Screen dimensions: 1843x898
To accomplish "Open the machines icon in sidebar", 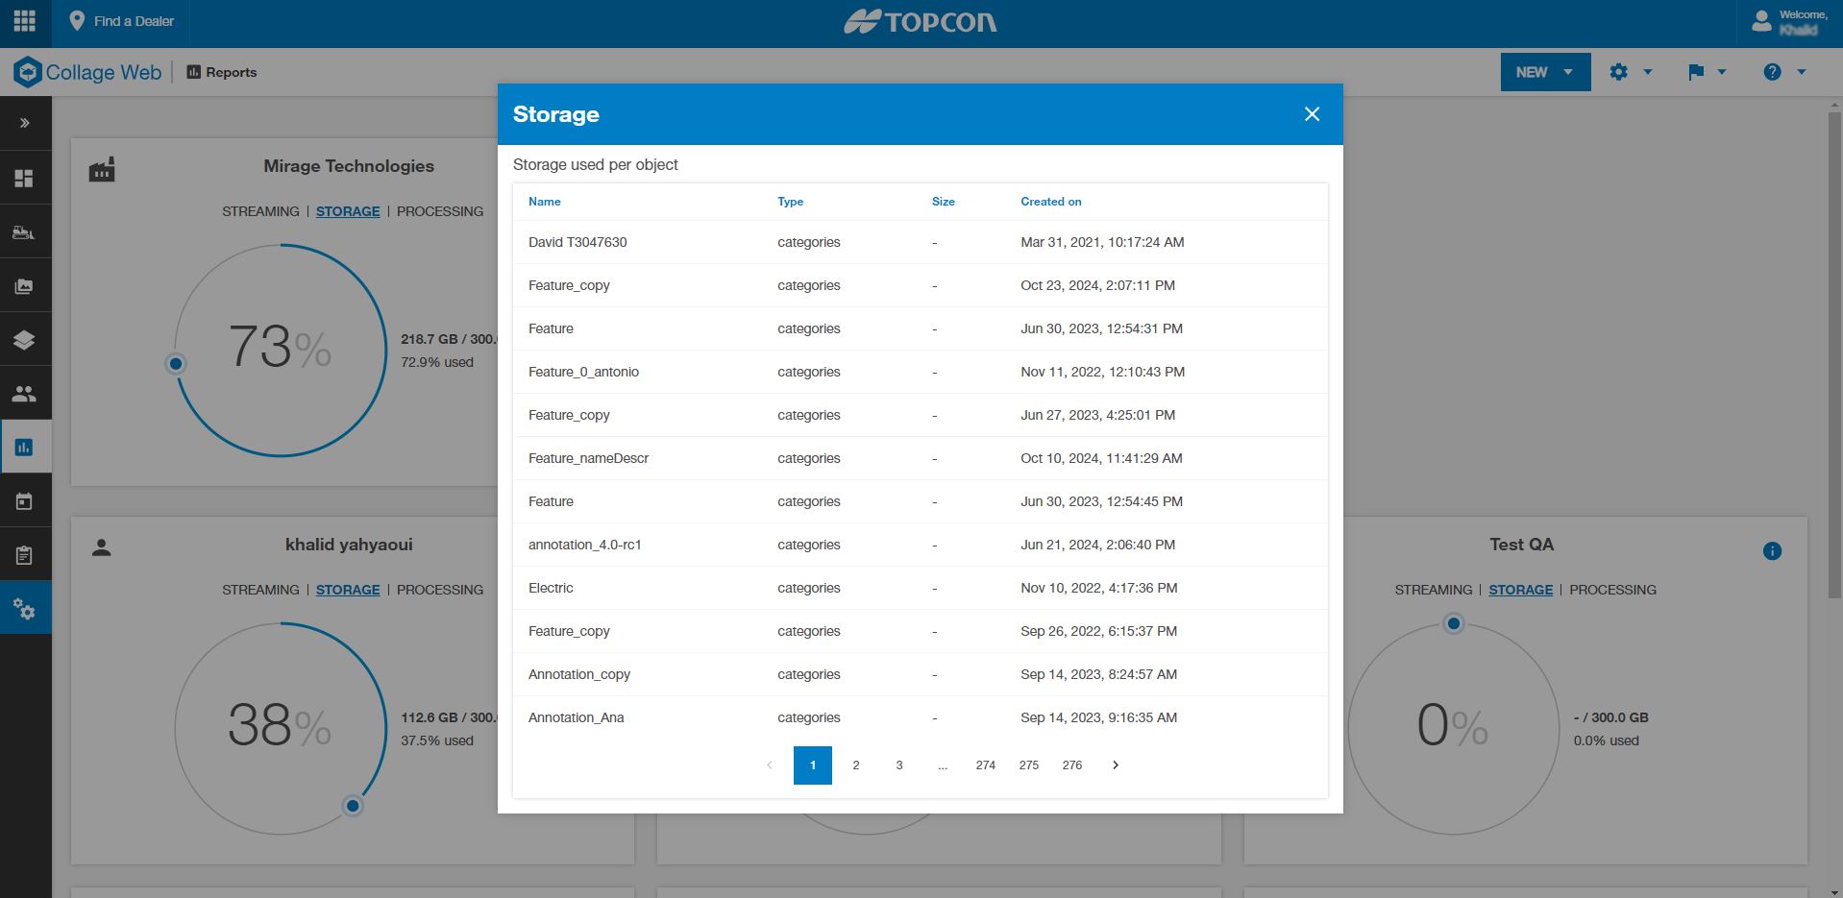I will 25,232.
